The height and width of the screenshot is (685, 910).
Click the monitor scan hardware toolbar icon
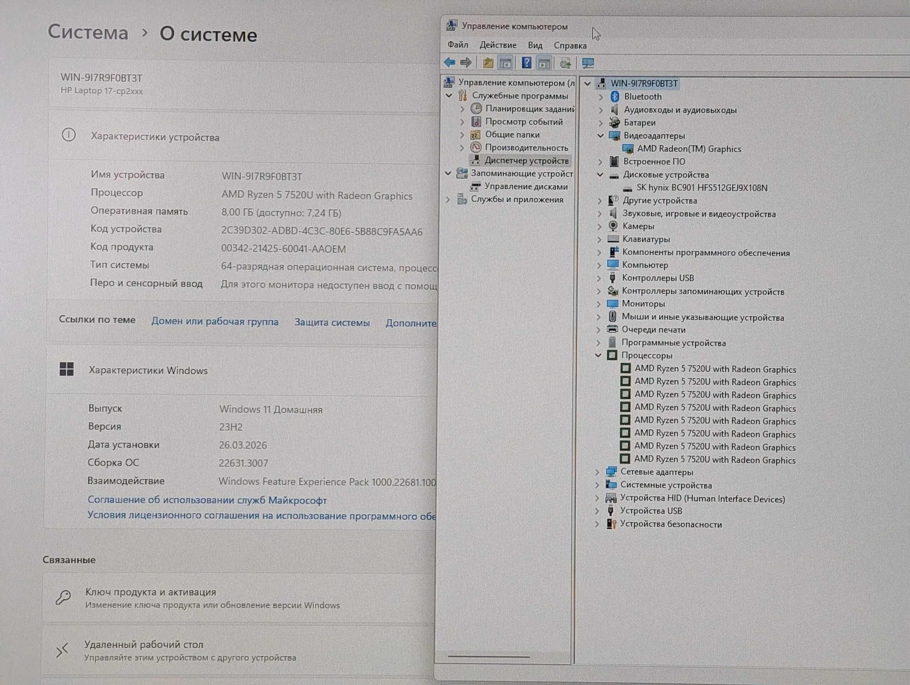pos(588,63)
